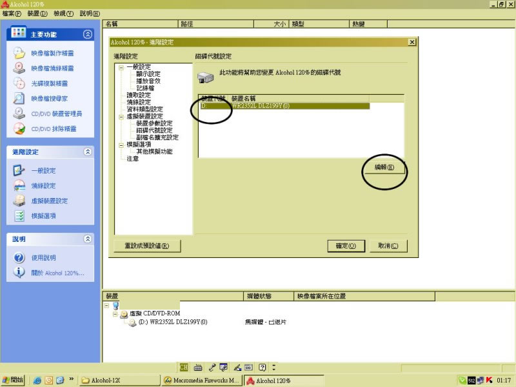Select 裝置參數設定 in settings tree
Viewport: 516px width, 387px height.
tap(154, 123)
